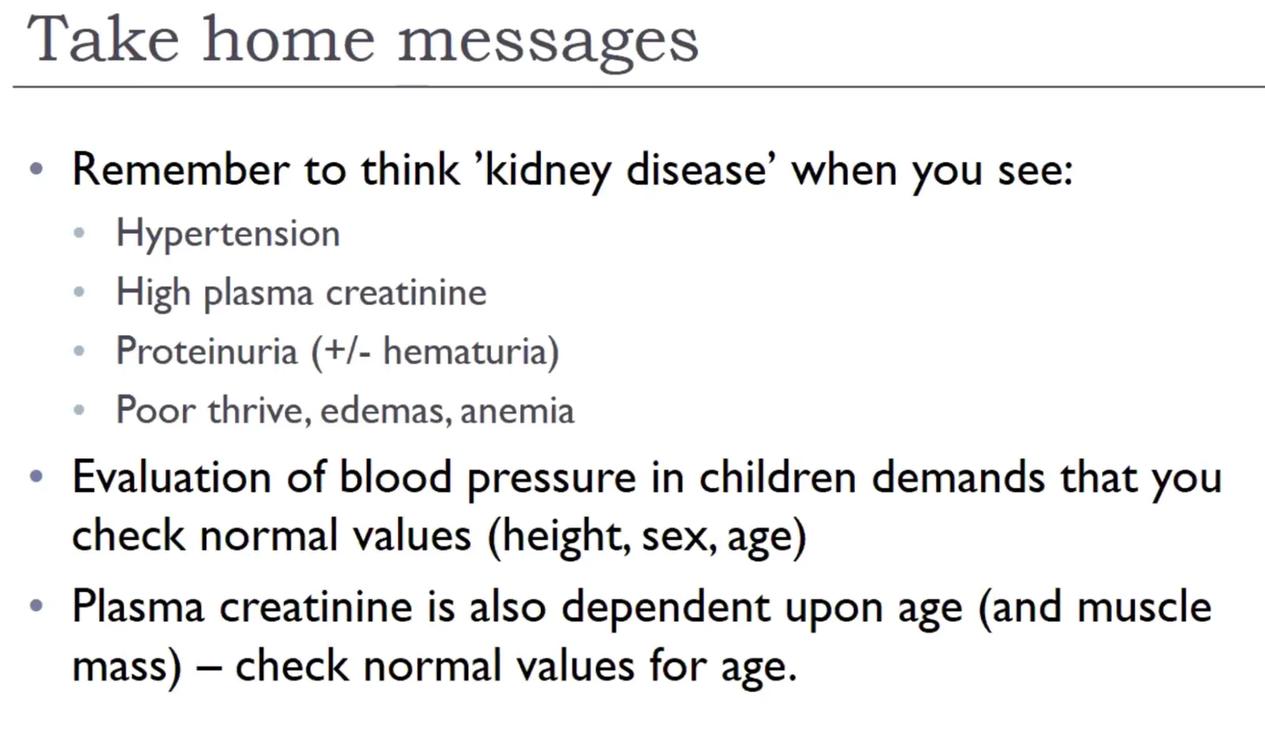Click 'Poor thrive, edemas, anemia' bullet text
The height and width of the screenshot is (730, 1265).
point(345,411)
